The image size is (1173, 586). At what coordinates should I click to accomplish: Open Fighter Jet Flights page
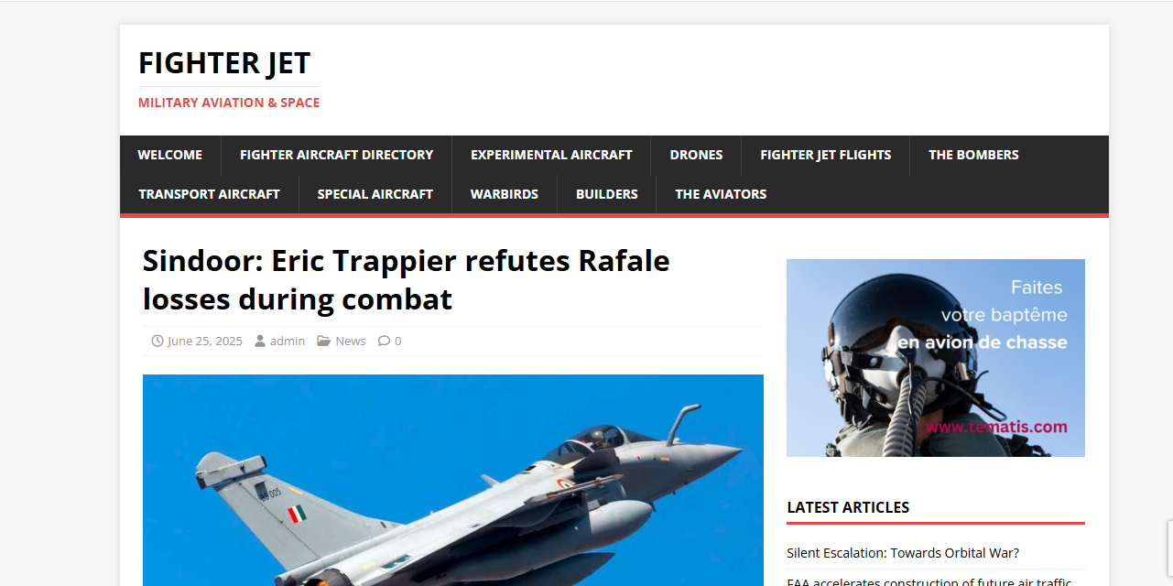tap(825, 155)
